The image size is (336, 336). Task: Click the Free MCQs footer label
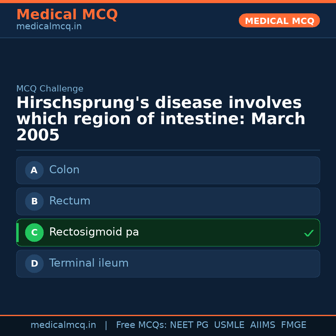141,325
